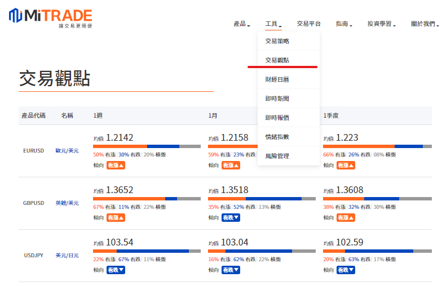442x286 pixels.
Task: Expand the 產品 dropdown menu
Action: pos(242,24)
